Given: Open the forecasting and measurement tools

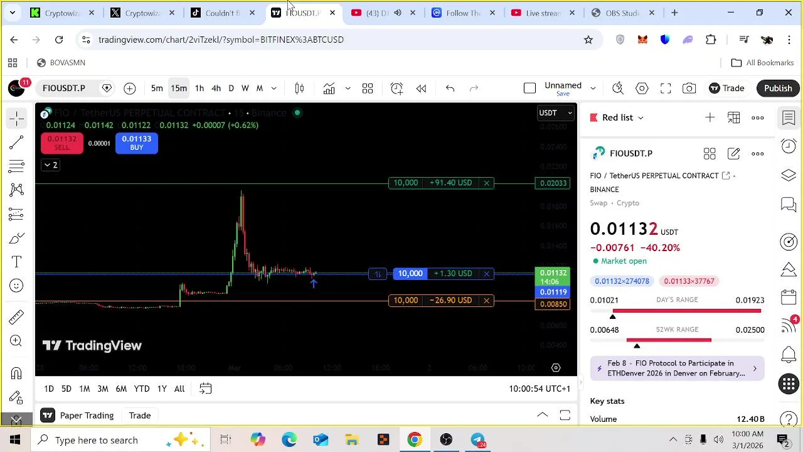Looking at the screenshot, I should pyautogui.click(x=17, y=214).
